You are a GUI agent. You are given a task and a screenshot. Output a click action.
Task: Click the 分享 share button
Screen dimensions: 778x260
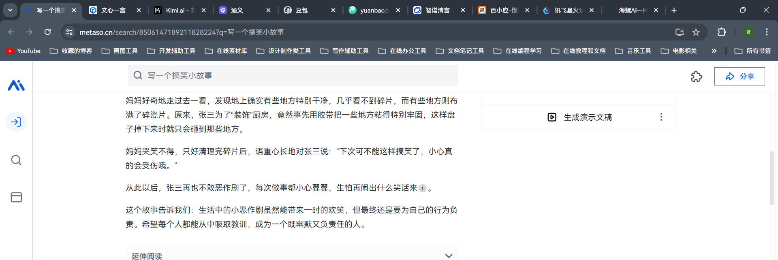click(739, 77)
